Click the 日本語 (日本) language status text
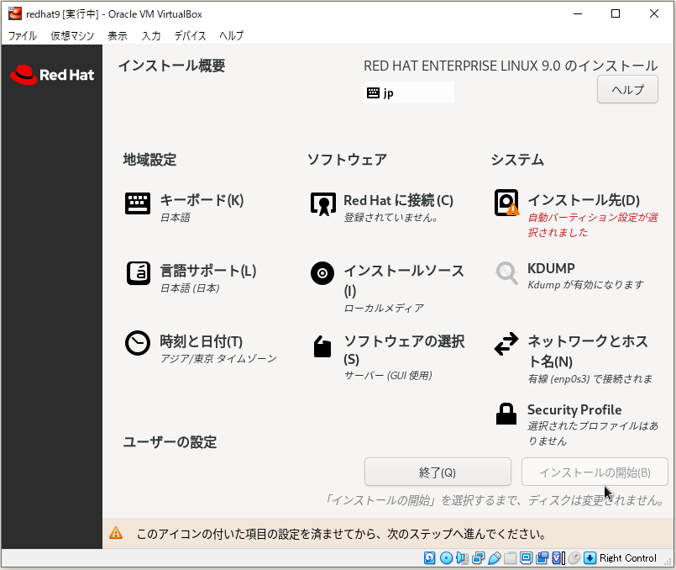The width and height of the screenshot is (676, 570). [x=190, y=288]
